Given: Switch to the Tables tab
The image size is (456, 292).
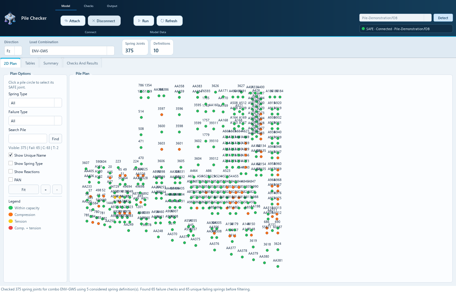Looking at the screenshot, I should click(30, 63).
